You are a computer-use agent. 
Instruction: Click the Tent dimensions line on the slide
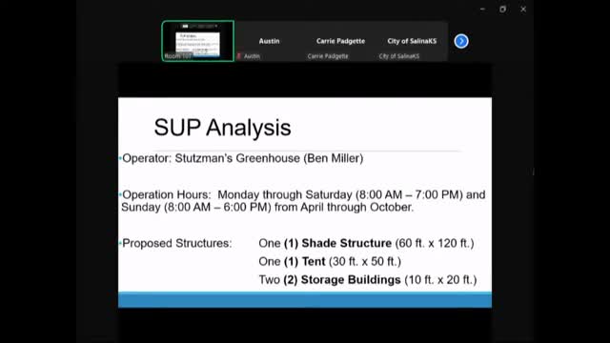330,261
